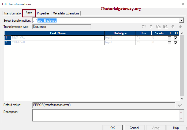
Task: Click the Description box scroll down arrow
Action: (x=181, y=118)
